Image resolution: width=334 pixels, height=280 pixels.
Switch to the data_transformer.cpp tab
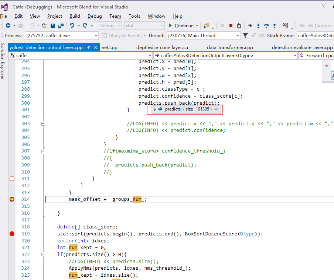coord(230,48)
